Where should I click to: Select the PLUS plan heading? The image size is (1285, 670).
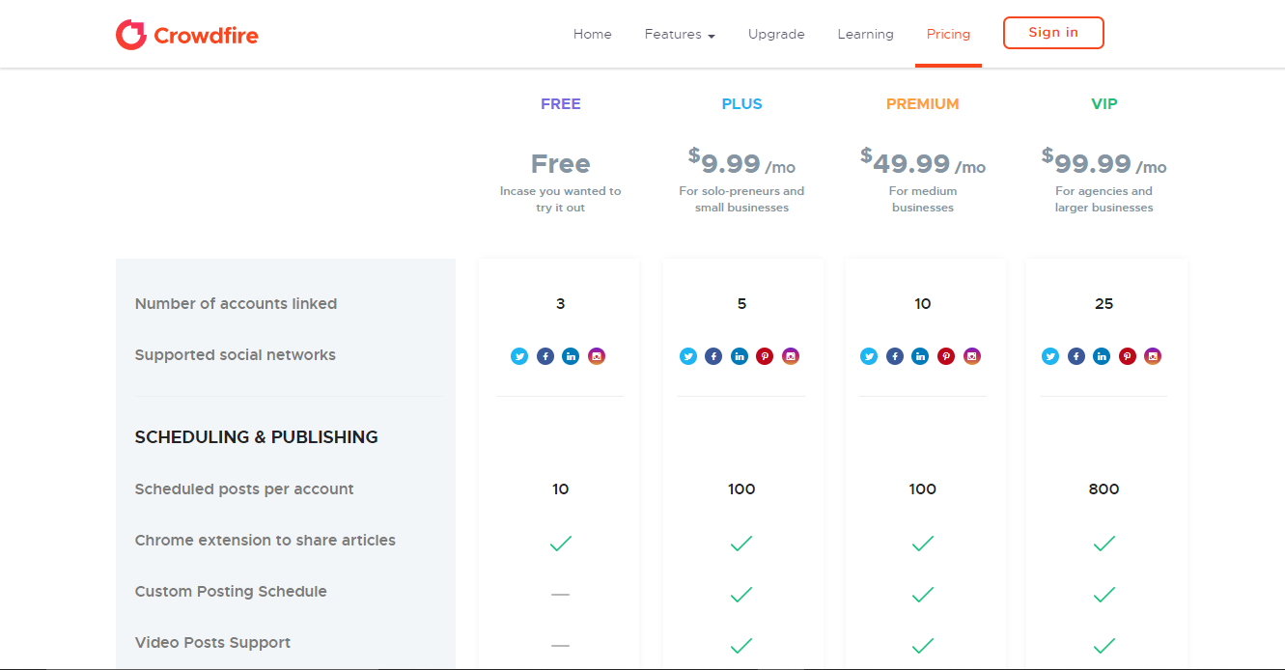tap(741, 104)
